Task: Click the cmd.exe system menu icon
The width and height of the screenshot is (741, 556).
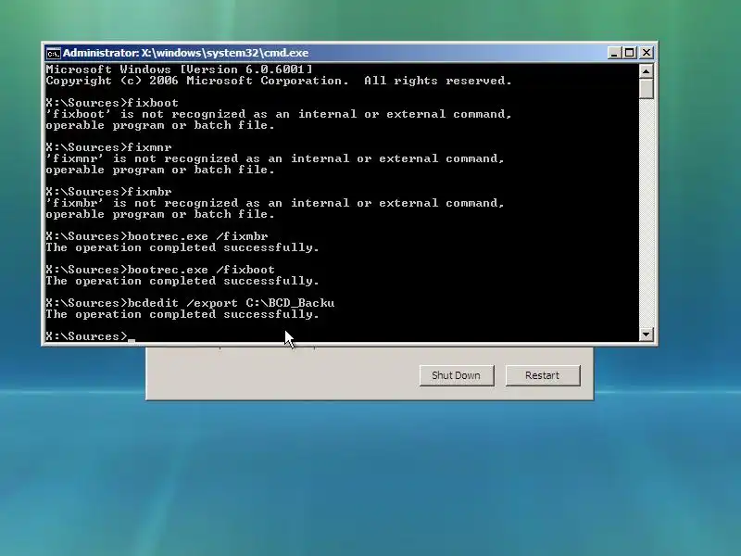Action: point(53,53)
